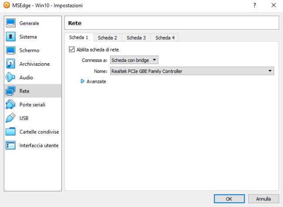Click the OK button
Viewport: 283px width, 207px height.
(229, 199)
